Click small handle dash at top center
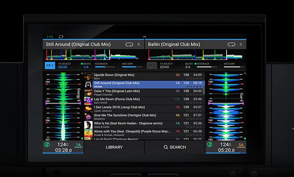 [x=144, y=37]
